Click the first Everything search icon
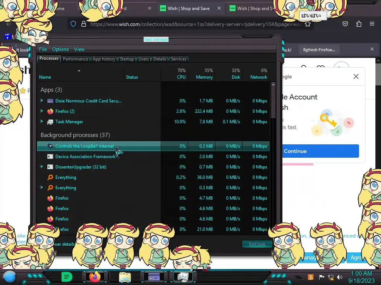The height and width of the screenshot is (285, 381). 50,177
